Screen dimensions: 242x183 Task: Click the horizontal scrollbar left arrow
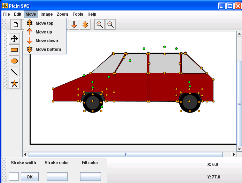[x=25, y=154]
